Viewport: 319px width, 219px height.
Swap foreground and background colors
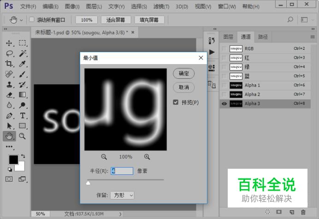(x=23, y=156)
